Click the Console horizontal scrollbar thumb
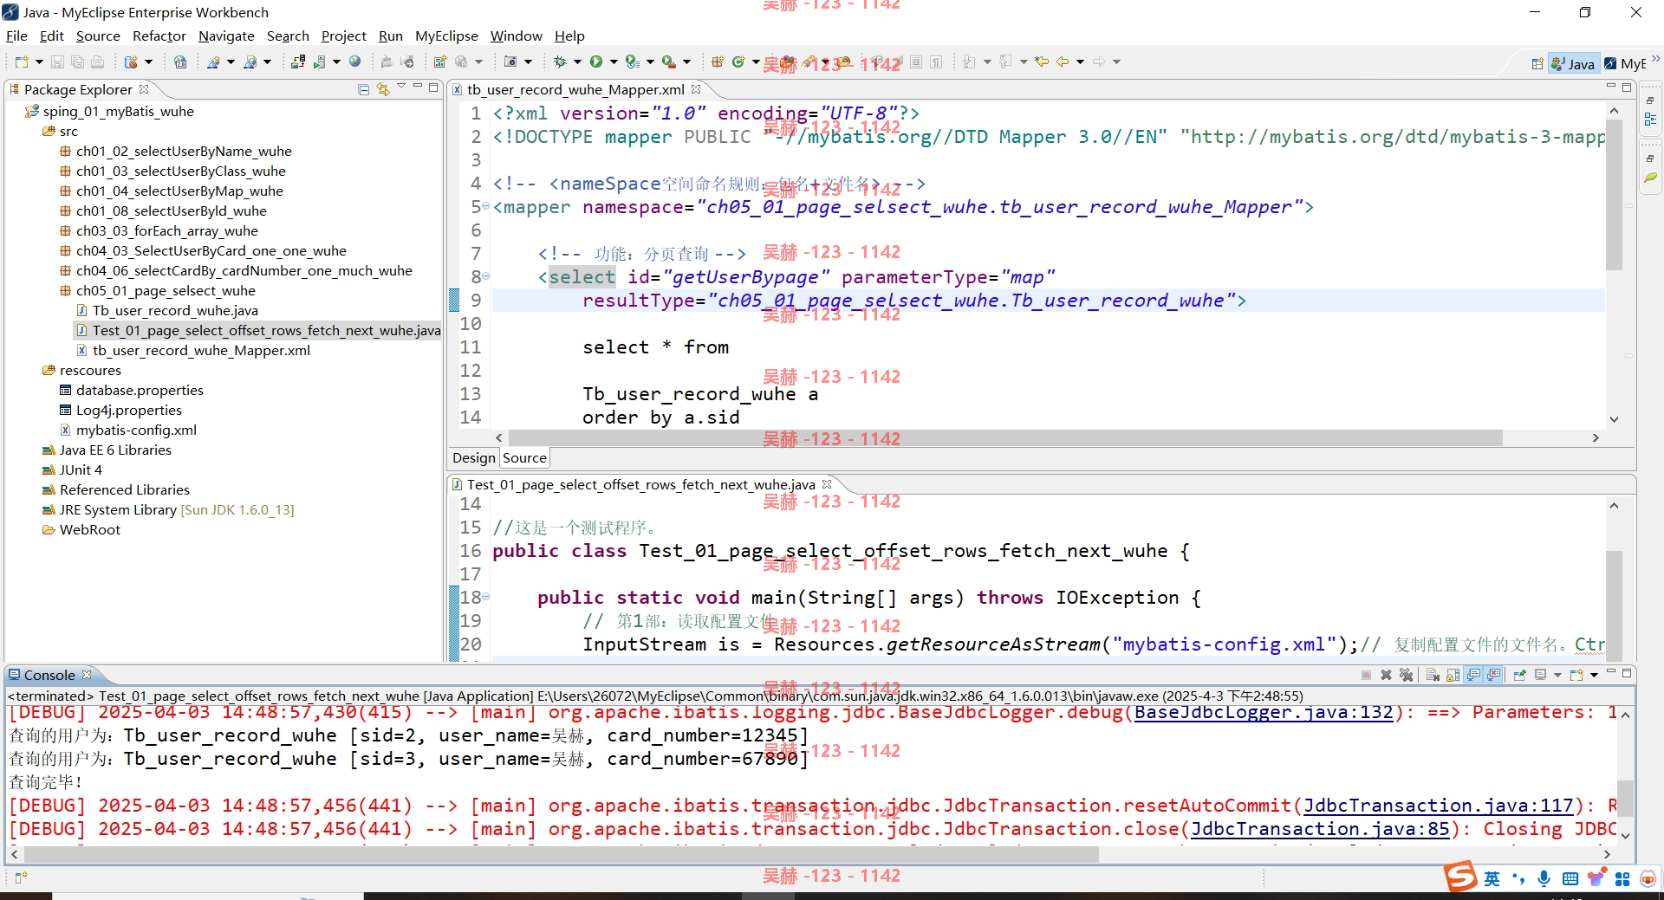The height and width of the screenshot is (900, 1664). (x=562, y=854)
